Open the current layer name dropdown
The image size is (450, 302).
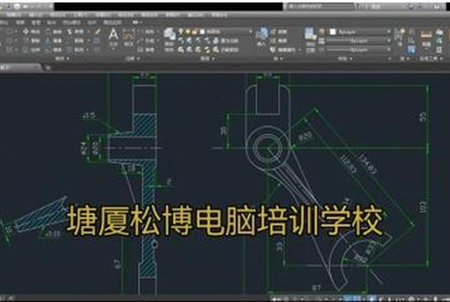tap(250, 31)
